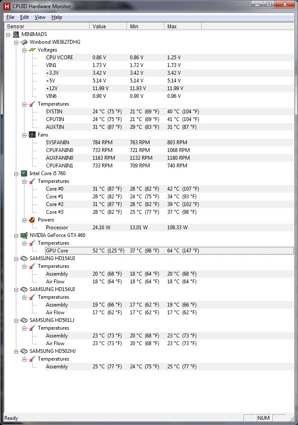Collapse the SAMSUNG HD501LJ node

(x=16, y=321)
